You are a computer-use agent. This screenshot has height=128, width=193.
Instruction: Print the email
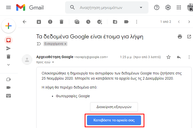click(x=180, y=37)
